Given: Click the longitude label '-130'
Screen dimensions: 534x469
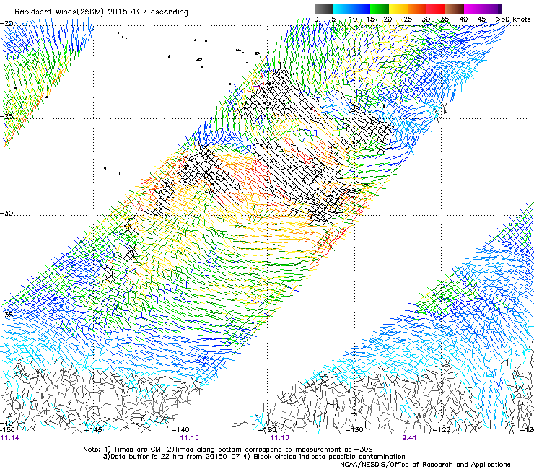Looking at the screenshot, I should (354, 430).
